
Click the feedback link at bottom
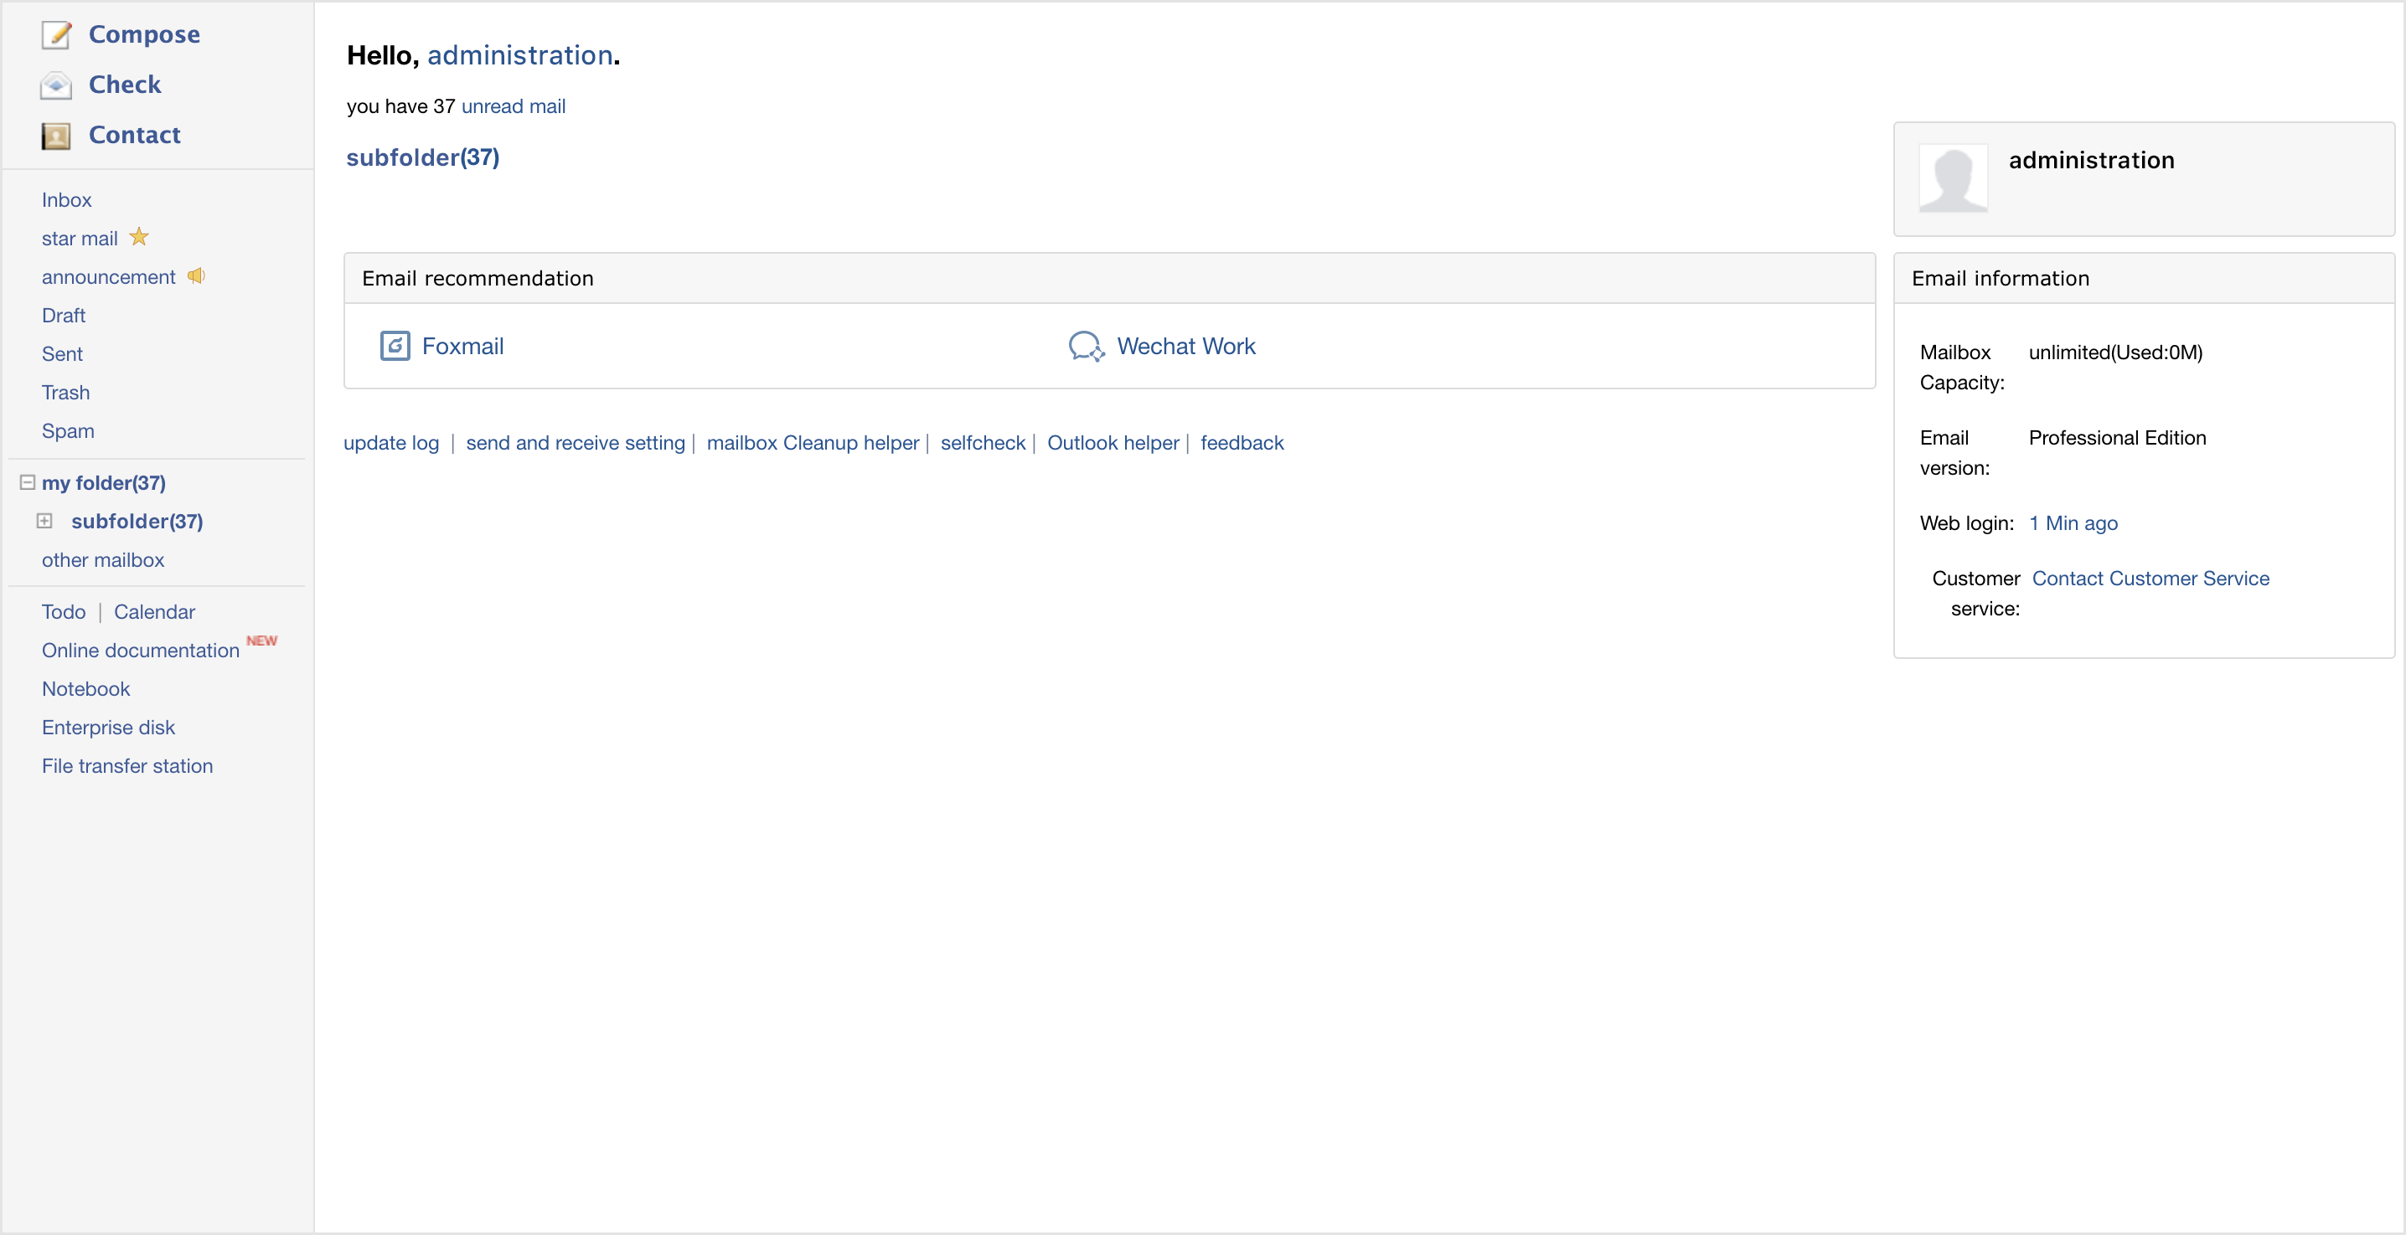[1242, 443]
